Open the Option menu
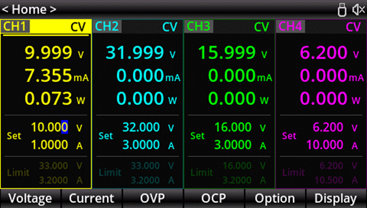Screen dimensions: 367x208 (275, 199)
